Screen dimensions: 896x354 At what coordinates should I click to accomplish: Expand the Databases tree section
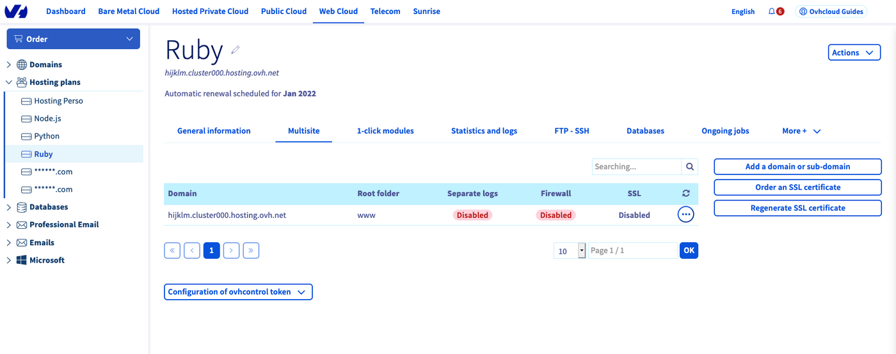tap(9, 207)
